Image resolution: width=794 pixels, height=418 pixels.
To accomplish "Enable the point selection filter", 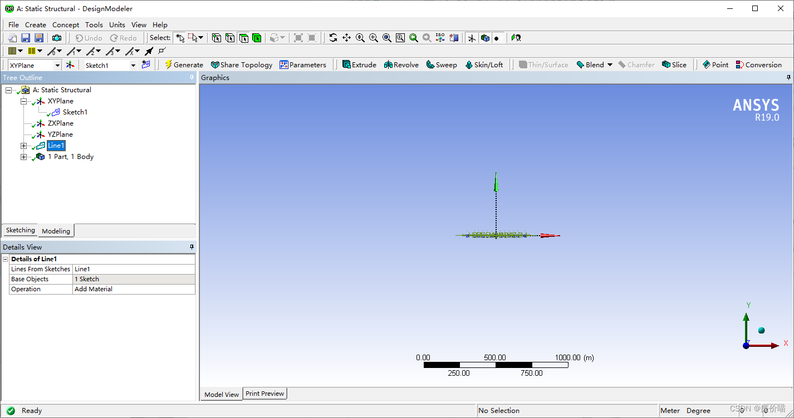I will (217, 38).
